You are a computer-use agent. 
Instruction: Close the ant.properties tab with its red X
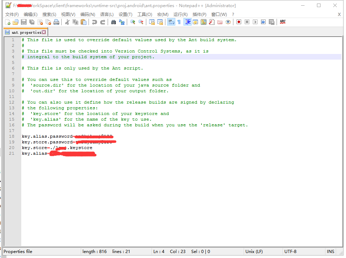pos(44,32)
